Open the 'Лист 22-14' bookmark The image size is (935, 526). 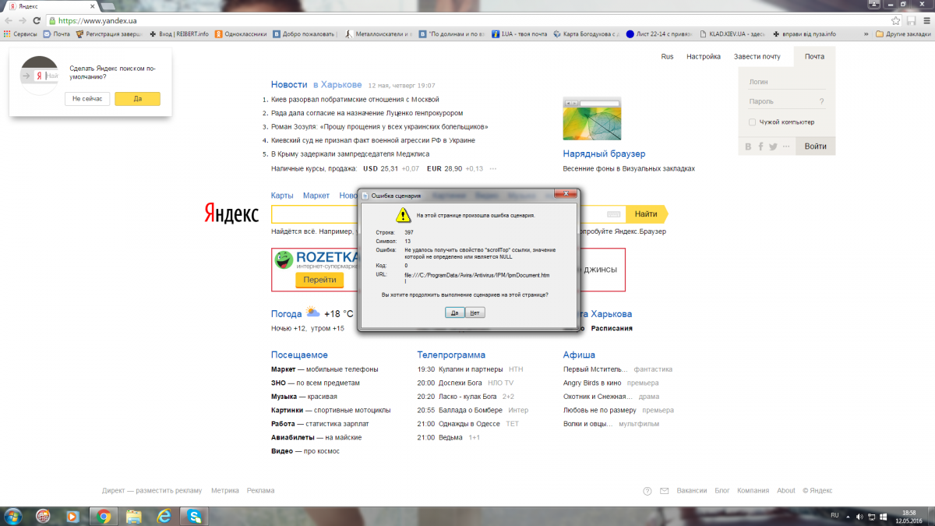(x=658, y=34)
